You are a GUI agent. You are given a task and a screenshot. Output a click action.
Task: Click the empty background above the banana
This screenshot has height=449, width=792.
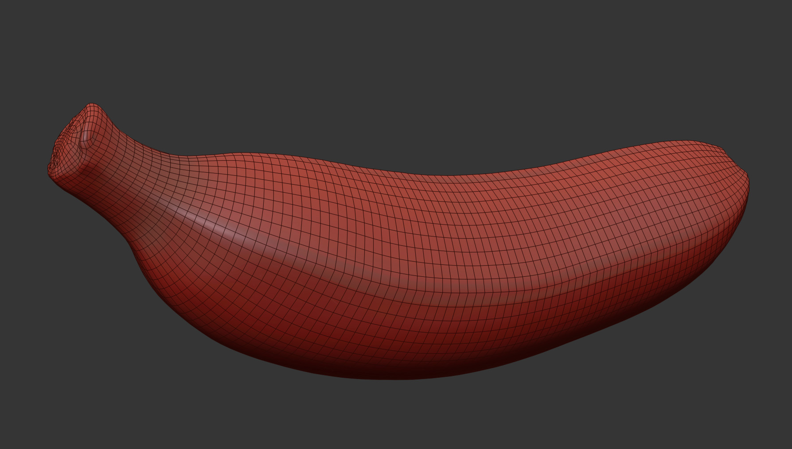(399, 66)
